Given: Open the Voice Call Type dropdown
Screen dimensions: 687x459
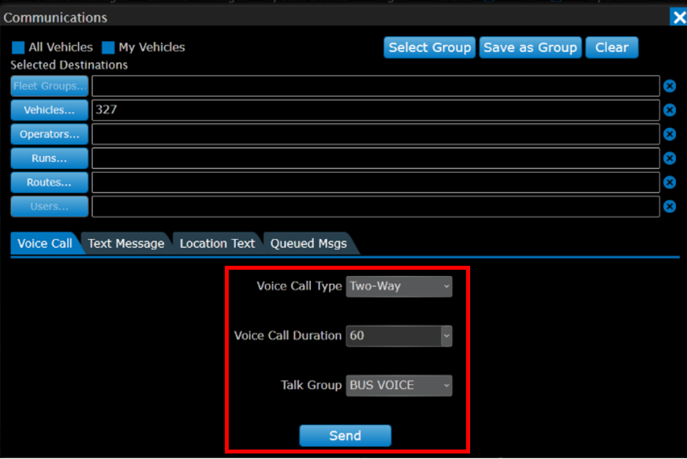Looking at the screenshot, I should pyautogui.click(x=399, y=286).
